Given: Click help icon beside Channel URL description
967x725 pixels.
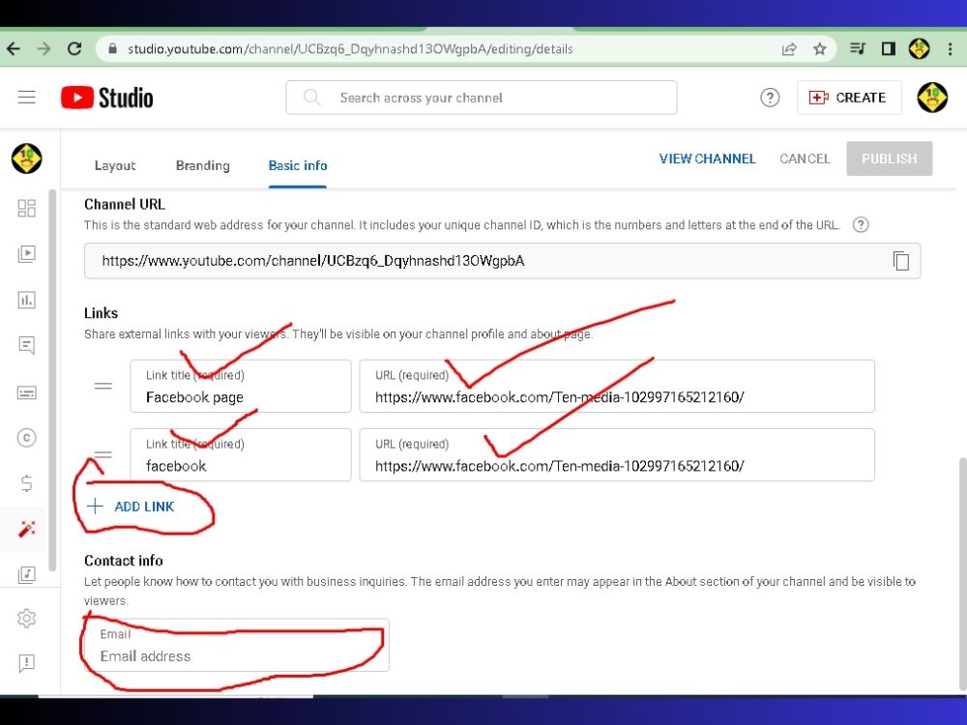Looking at the screenshot, I should tap(861, 224).
